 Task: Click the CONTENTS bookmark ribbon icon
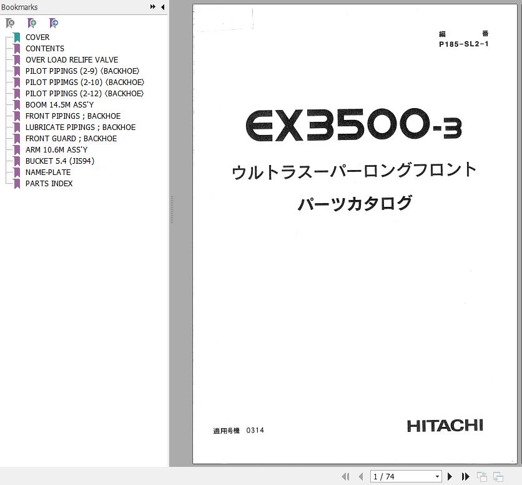17,49
